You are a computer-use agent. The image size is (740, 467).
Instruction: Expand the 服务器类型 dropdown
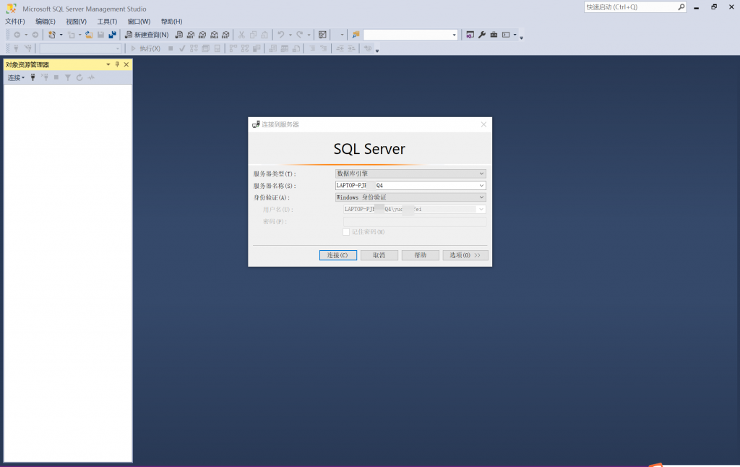pyautogui.click(x=410, y=173)
